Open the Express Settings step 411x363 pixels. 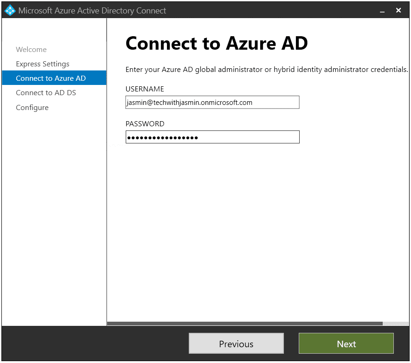43,64
